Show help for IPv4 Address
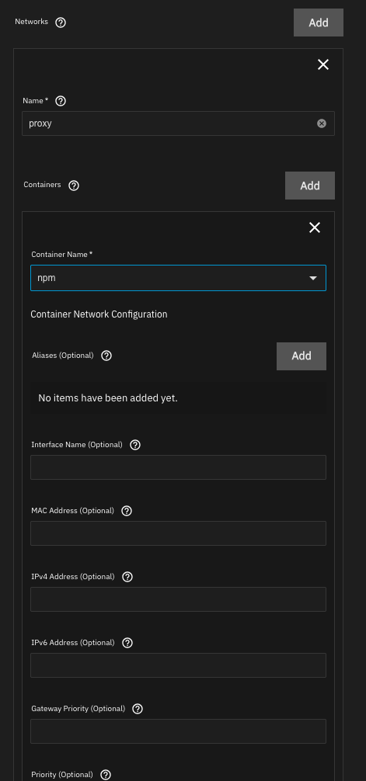366x781 pixels. coord(127,577)
